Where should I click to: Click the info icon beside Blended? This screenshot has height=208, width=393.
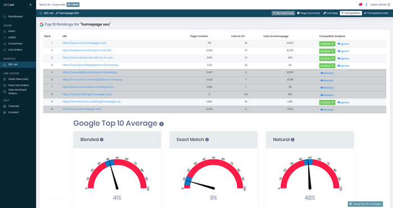(102, 140)
